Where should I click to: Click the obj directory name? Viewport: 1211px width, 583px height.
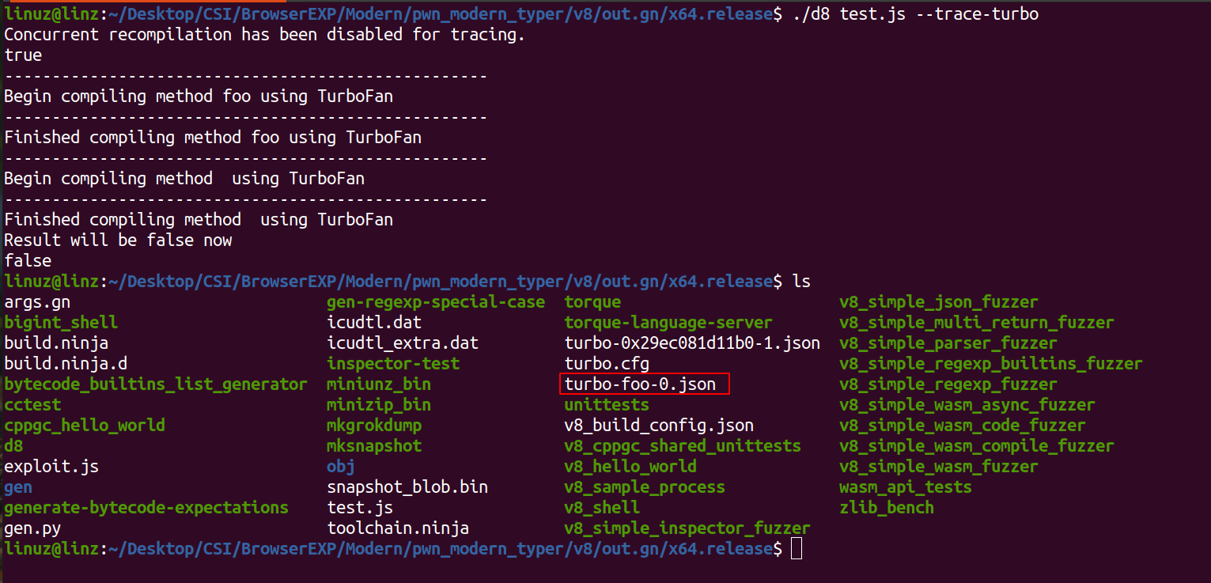tap(341, 467)
